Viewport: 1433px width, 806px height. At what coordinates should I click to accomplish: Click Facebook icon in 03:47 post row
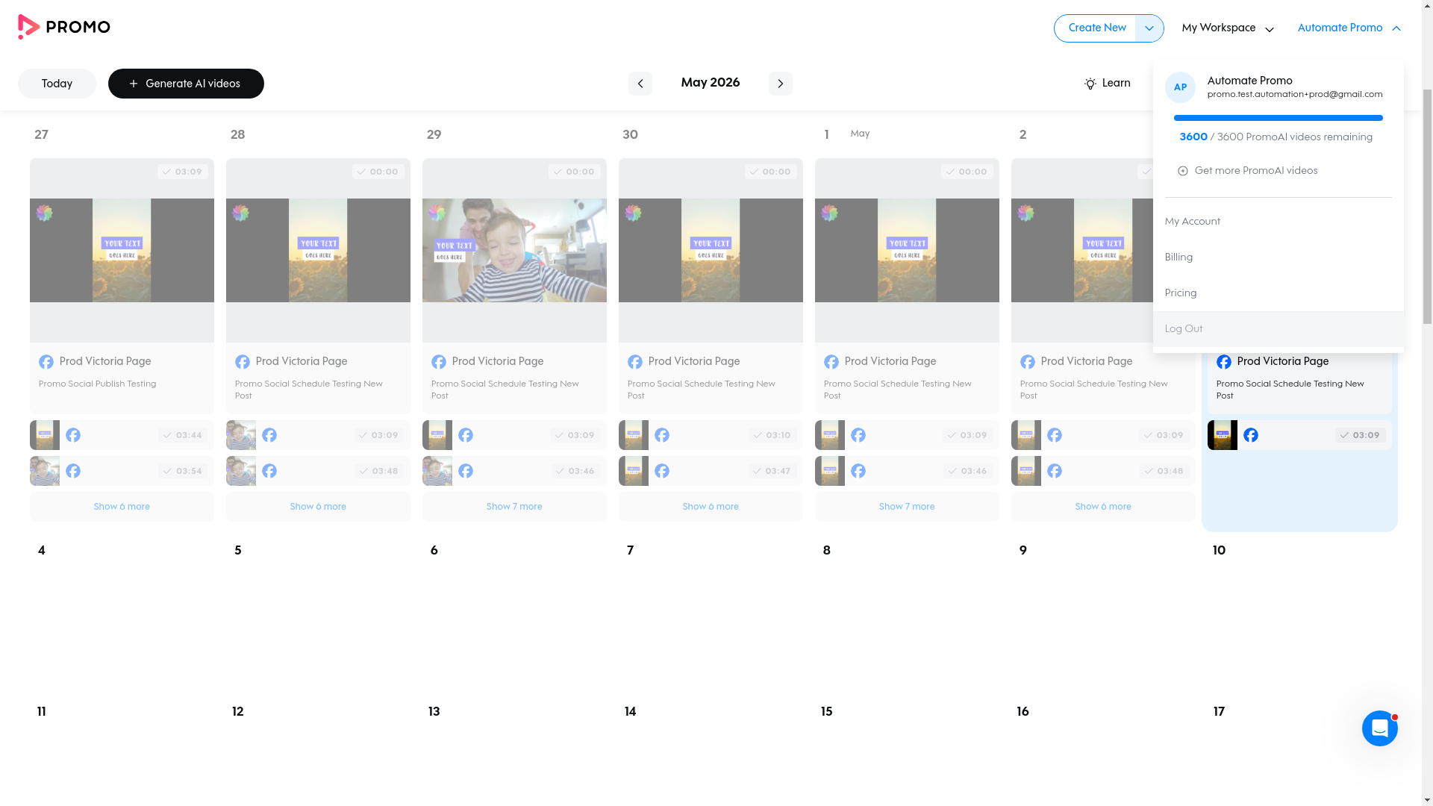[x=662, y=471]
